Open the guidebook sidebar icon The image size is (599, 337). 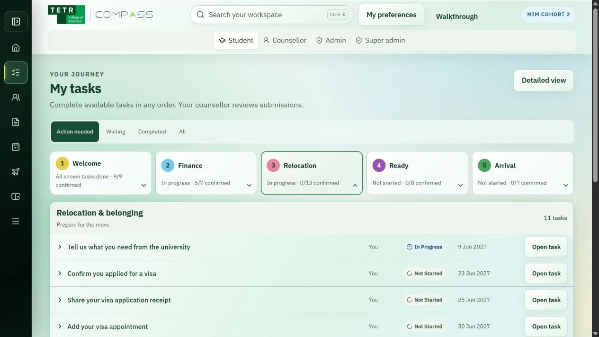click(16, 196)
